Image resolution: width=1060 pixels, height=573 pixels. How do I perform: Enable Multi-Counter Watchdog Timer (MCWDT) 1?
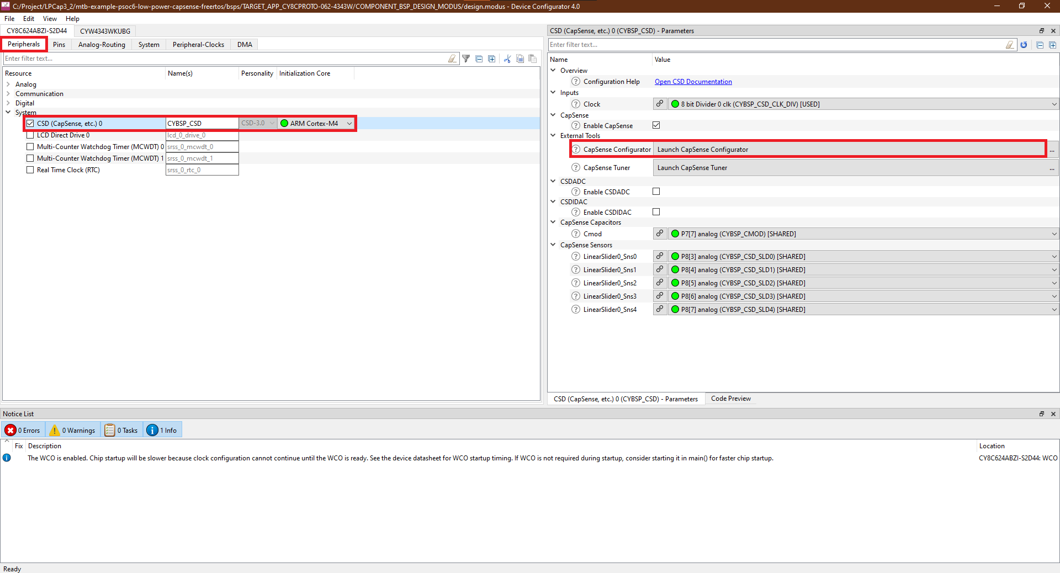(x=30, y=158)
